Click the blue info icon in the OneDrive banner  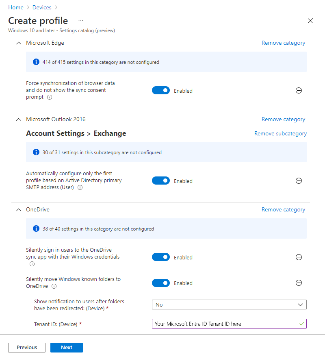(36, 228)
